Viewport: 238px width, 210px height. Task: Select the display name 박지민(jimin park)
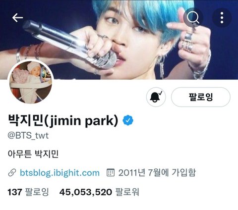[x=63, y=120]
